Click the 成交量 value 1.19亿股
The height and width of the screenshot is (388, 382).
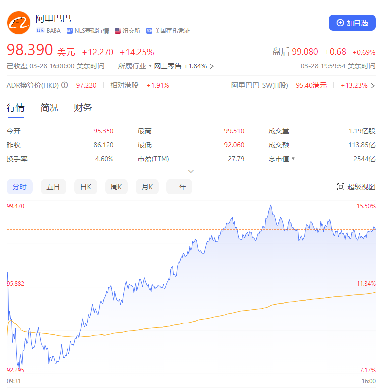tap(362, 131)
